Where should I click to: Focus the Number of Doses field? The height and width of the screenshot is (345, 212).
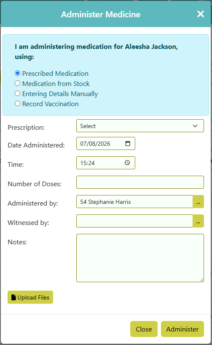(140, 182)
